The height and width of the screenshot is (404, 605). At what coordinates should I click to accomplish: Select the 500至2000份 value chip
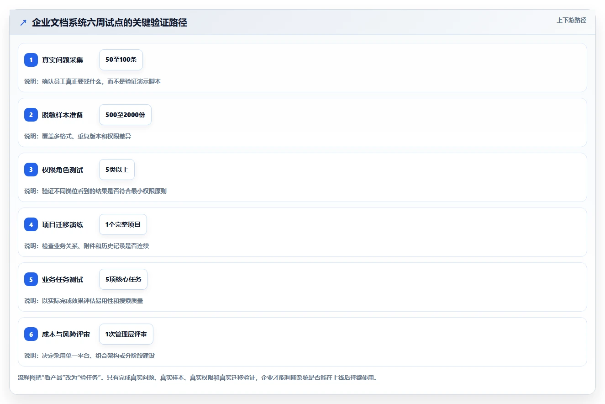(x=125, y=115)
